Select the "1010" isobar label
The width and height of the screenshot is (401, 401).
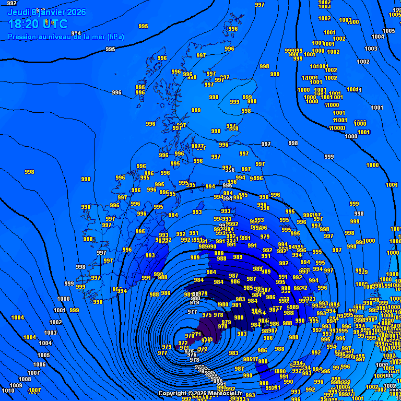pos(8,391)
